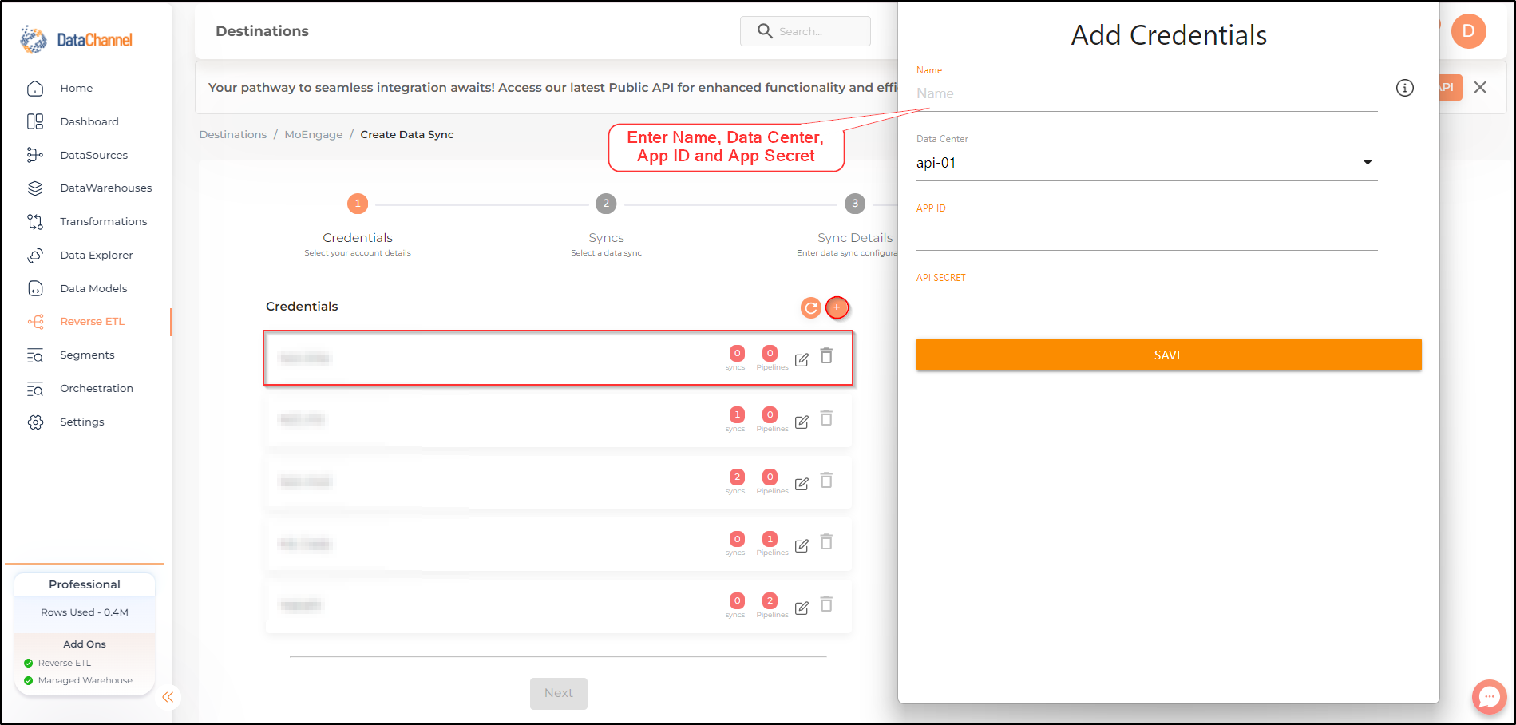Collapse the sidebar with double chevron

pos(168,697)
